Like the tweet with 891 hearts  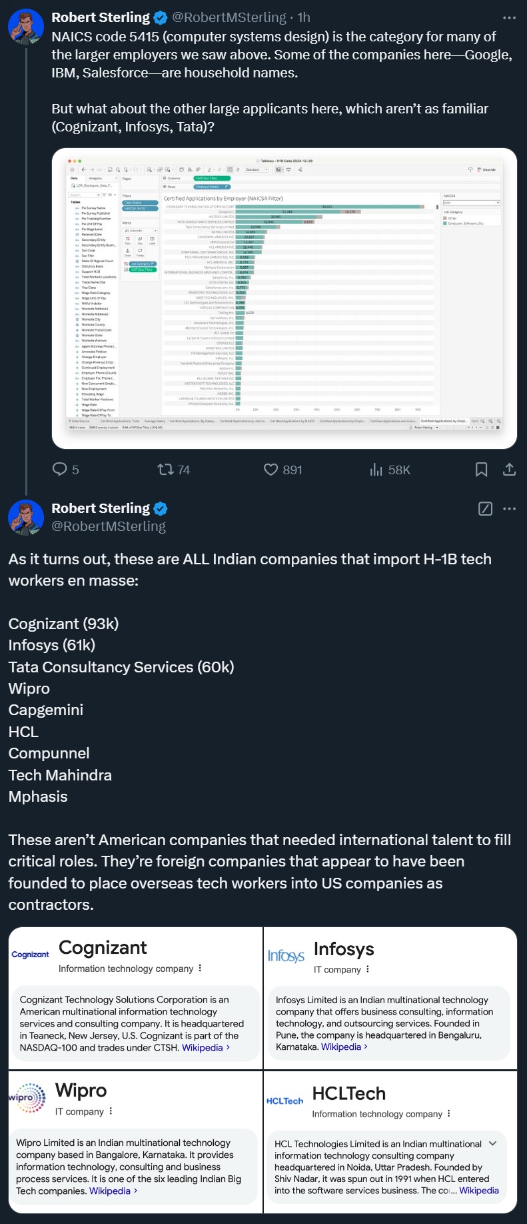(x=271, y=470)
